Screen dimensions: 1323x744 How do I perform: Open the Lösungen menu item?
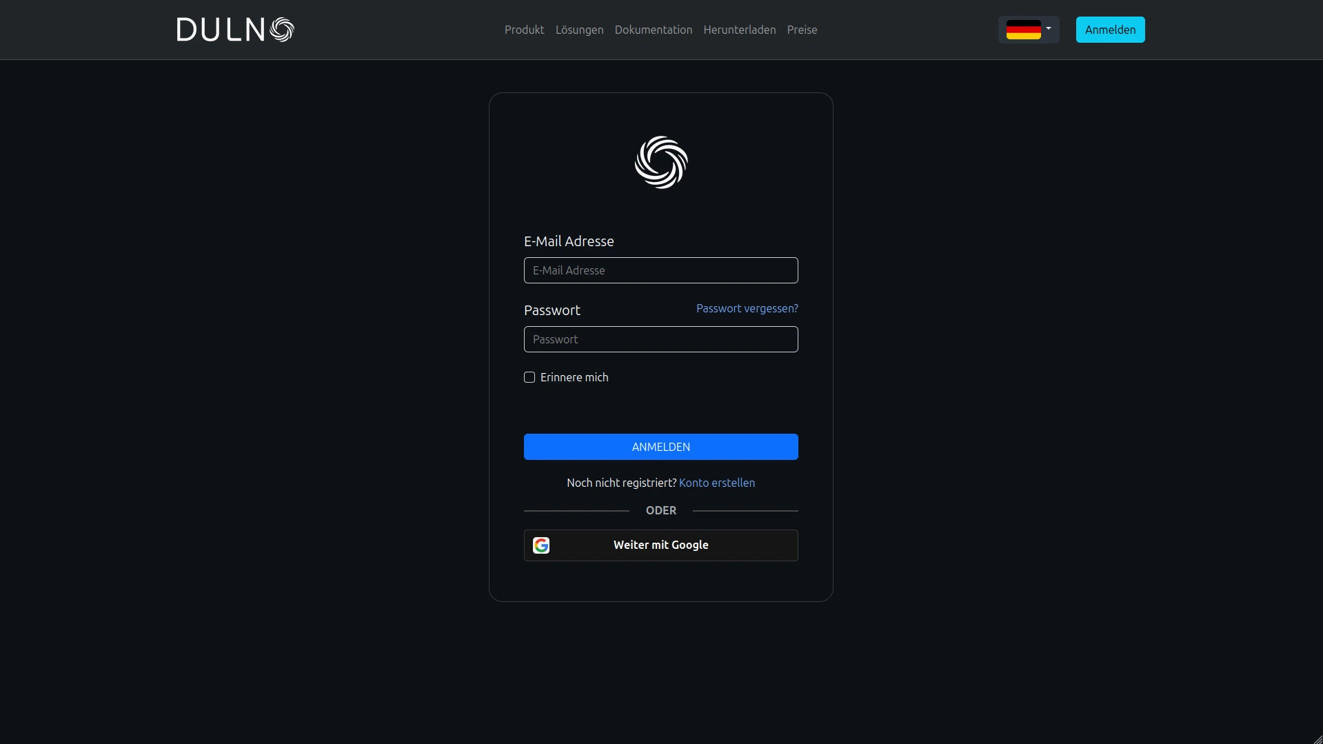tap(579, 30)
